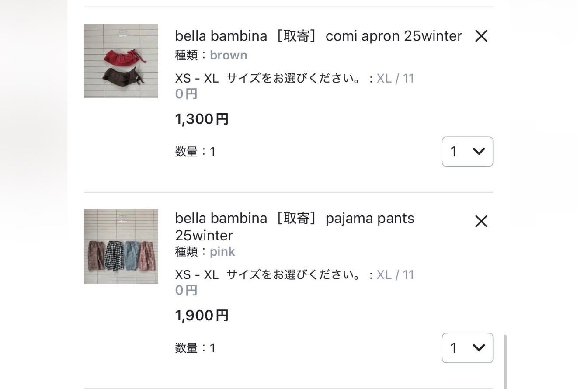The height and width of the screenshot is (389, 577).
Task: Click the 0円 surcharge under comi apron
Action: point(186,94)
